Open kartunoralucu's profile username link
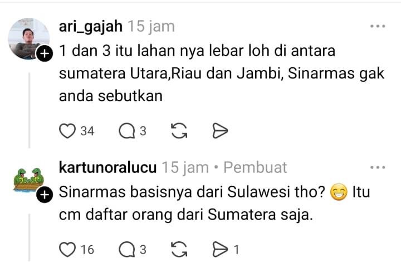 pos(108,167)
